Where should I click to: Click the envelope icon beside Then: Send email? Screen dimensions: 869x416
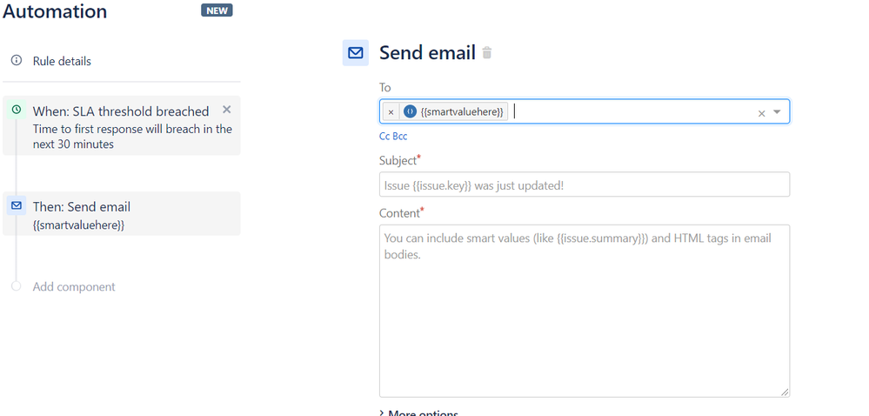[16, 205]
